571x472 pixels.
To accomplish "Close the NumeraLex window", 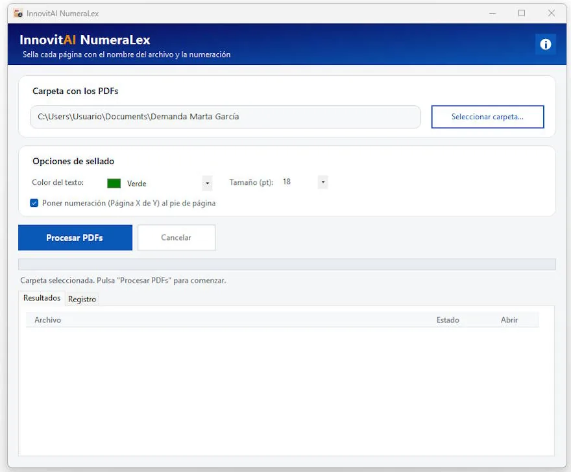I will 552,14.
